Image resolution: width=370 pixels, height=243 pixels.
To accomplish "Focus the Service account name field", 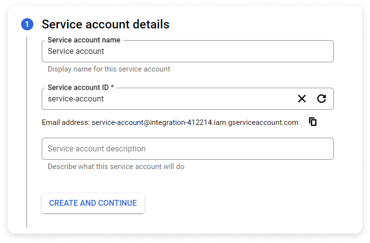I will point(187,51).
